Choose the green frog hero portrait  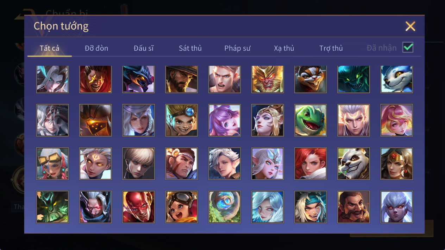coord(311,120)
